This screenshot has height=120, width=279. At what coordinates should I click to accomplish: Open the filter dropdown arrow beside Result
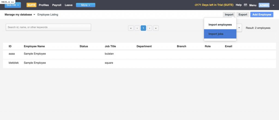[x=239, y=28]
